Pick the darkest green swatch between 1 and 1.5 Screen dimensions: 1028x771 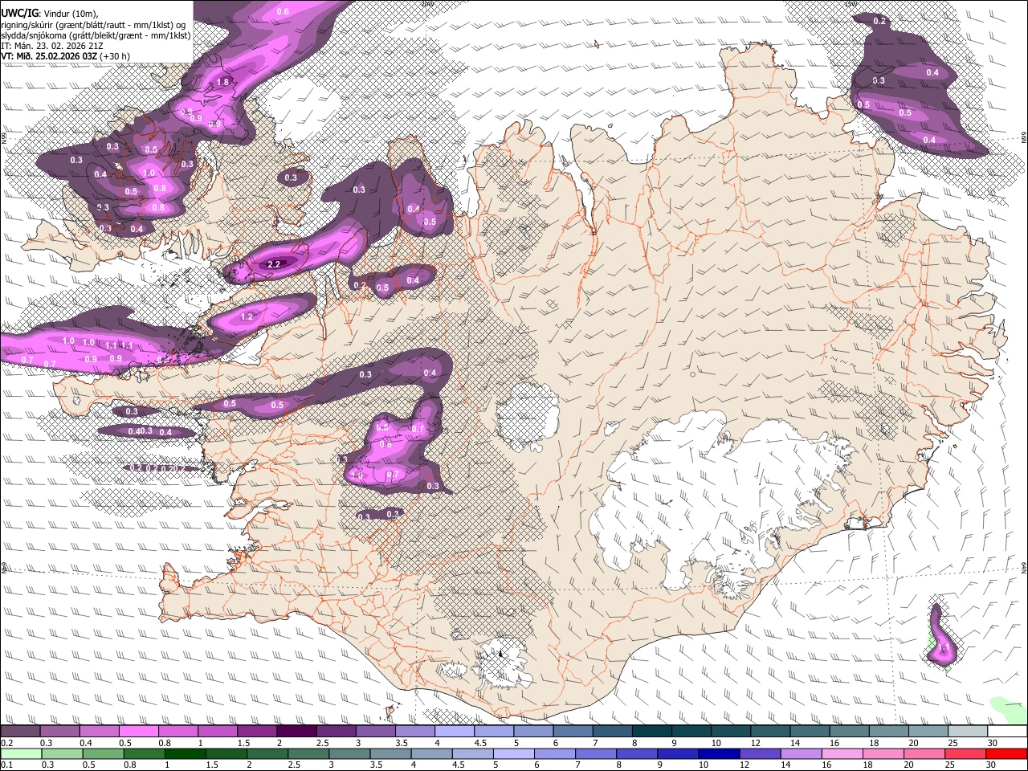(185, 753)
